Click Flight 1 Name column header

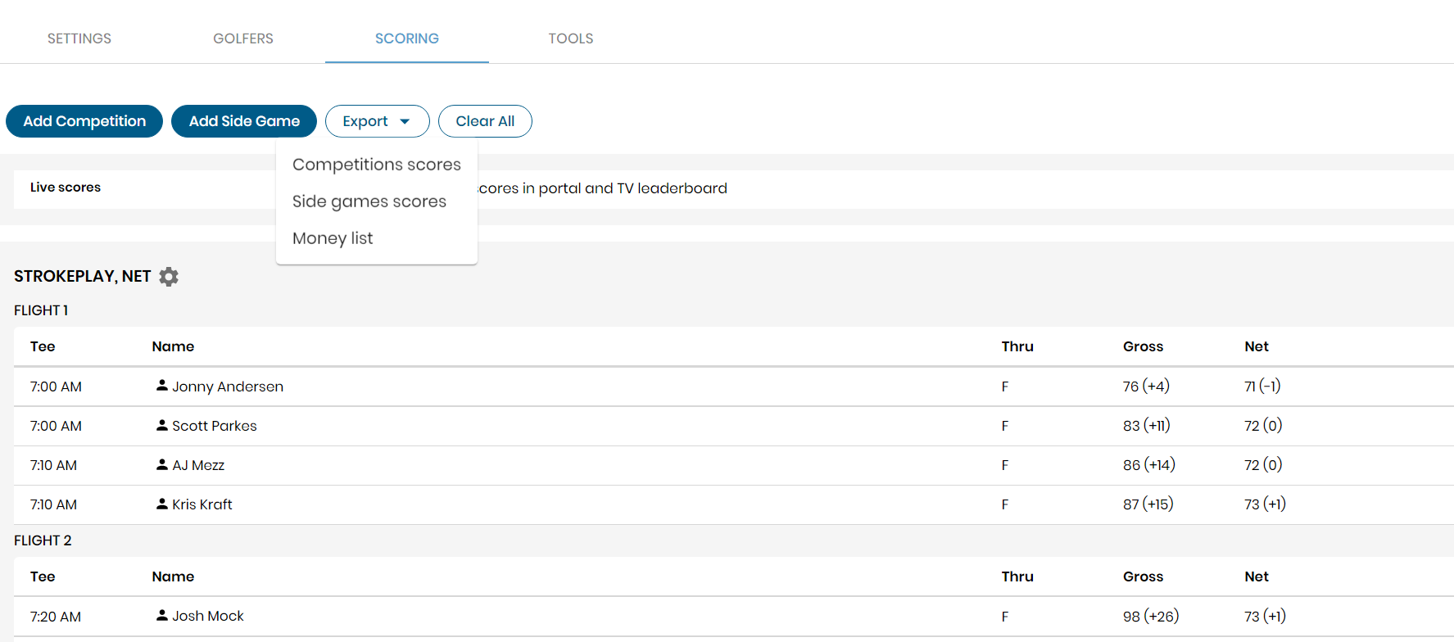click(x=173, y=346)
